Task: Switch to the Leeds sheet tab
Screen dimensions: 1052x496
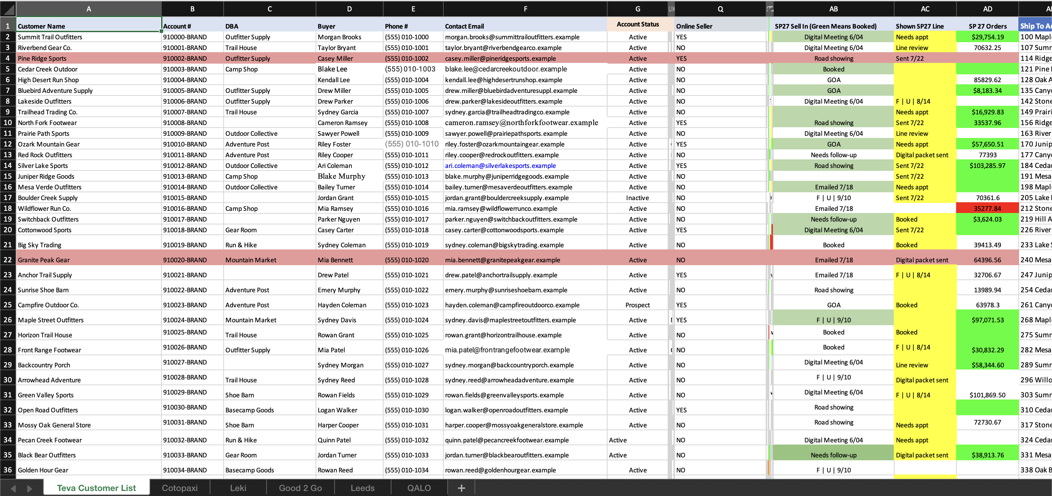Action: (x=362, y=488)
